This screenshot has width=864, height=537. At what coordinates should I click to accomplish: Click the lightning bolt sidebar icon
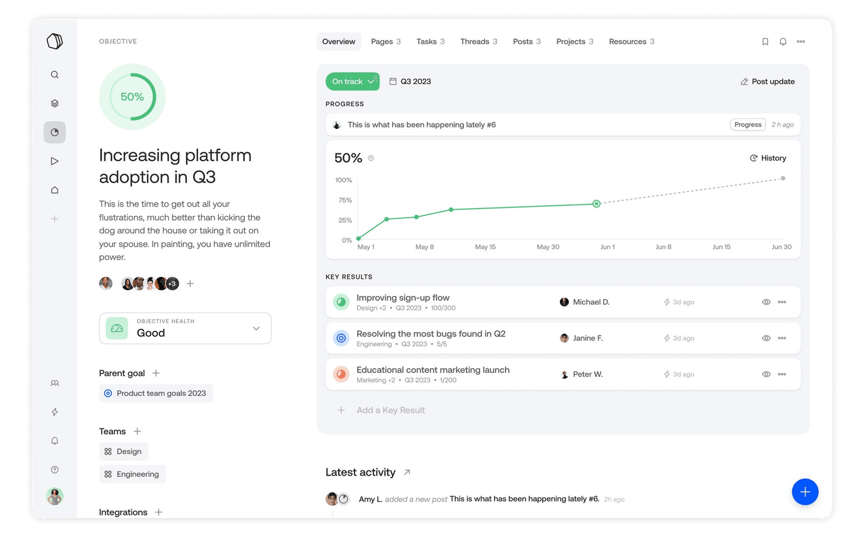tap(55, 412)
